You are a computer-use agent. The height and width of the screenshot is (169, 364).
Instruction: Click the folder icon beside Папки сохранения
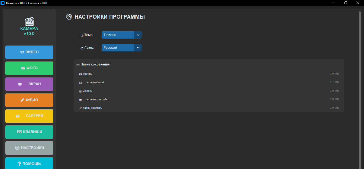click(78, 65)
